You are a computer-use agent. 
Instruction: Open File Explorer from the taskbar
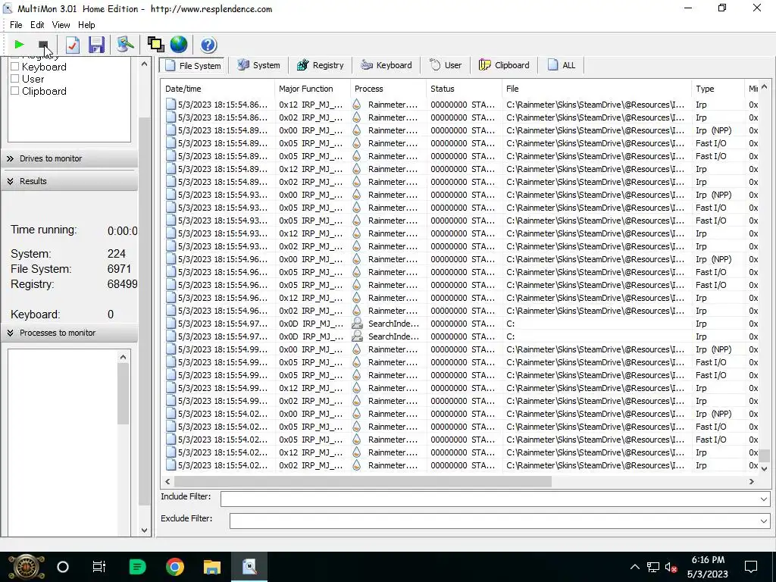pos(212,567)
